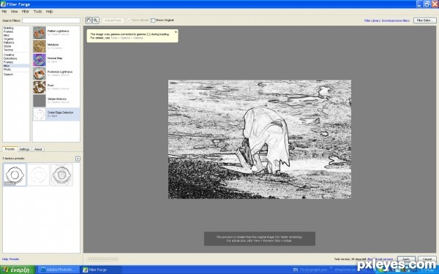Switch to the Settings tab
Viewport: 439px width, 274px height.
coord(24,149)
